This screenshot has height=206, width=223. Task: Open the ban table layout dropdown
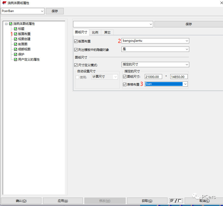(185, 84)
